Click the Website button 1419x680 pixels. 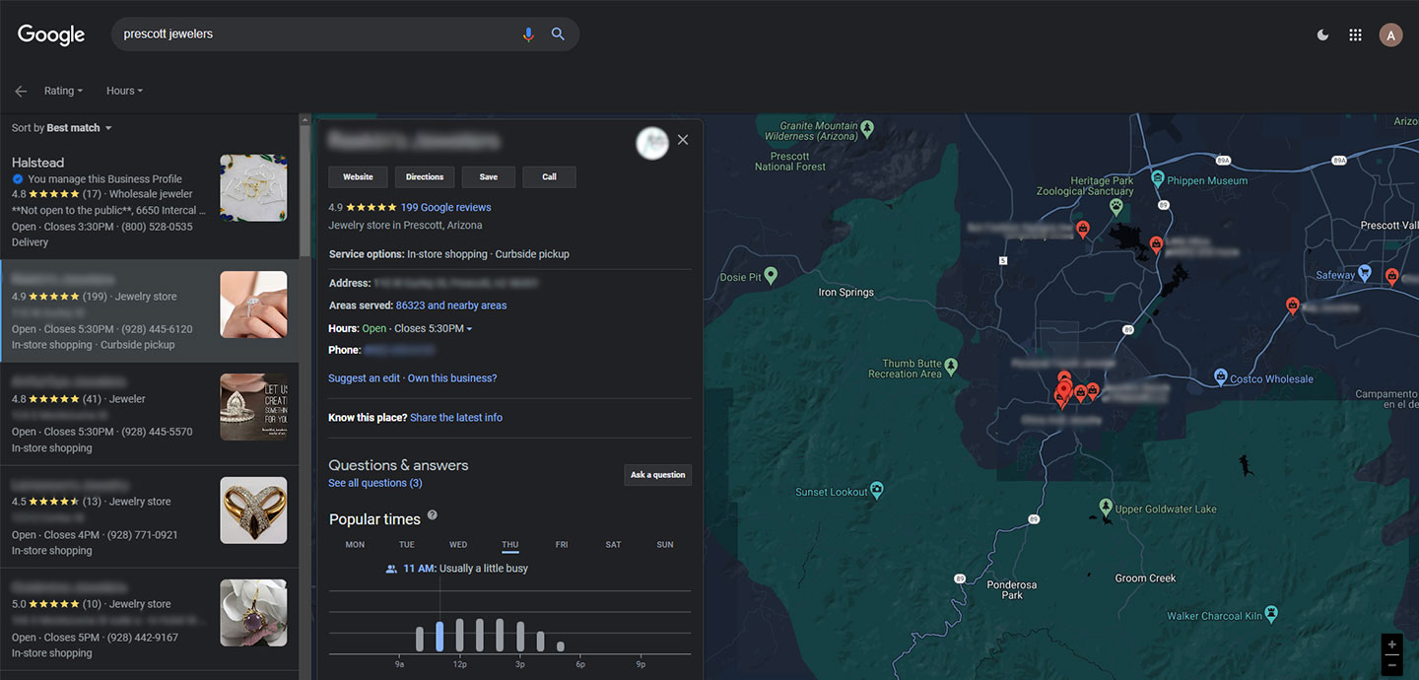point(358,176)
